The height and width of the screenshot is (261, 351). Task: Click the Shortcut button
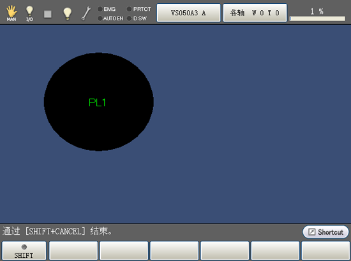click(x=325, y=232)
